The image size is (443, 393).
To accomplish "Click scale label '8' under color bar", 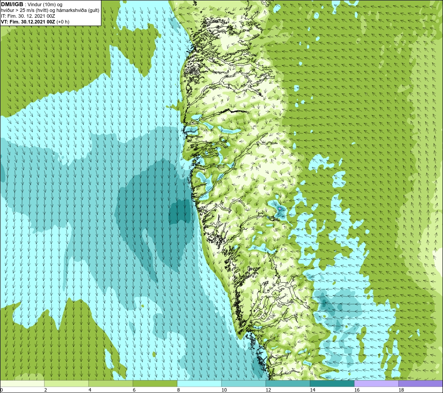I will (178, 390).
